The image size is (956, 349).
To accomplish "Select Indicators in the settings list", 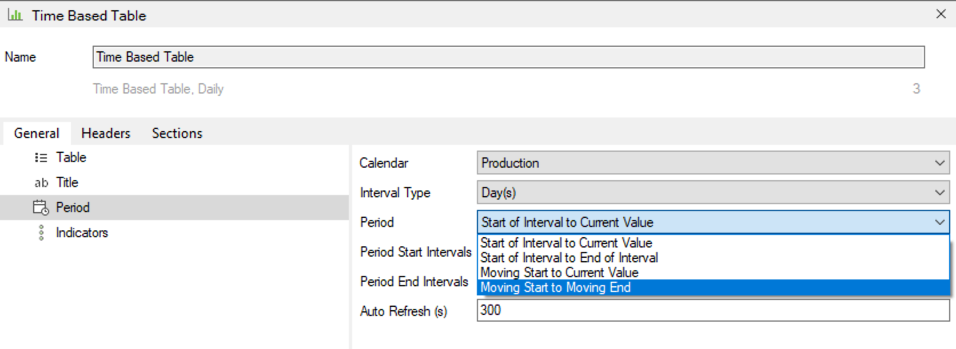I will (174, 233).
